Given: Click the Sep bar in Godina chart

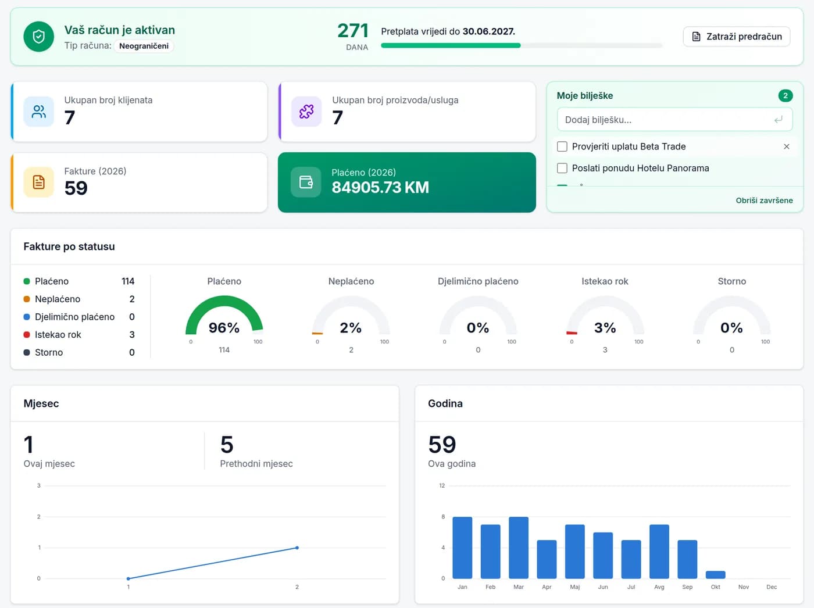Looking at the screenshot, I should 687,559.
